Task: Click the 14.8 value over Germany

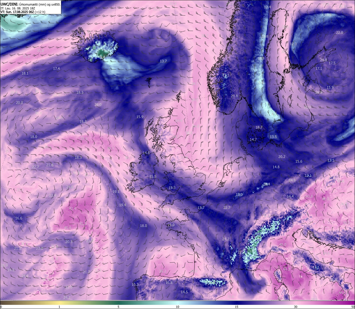Action: coord(276,167)
